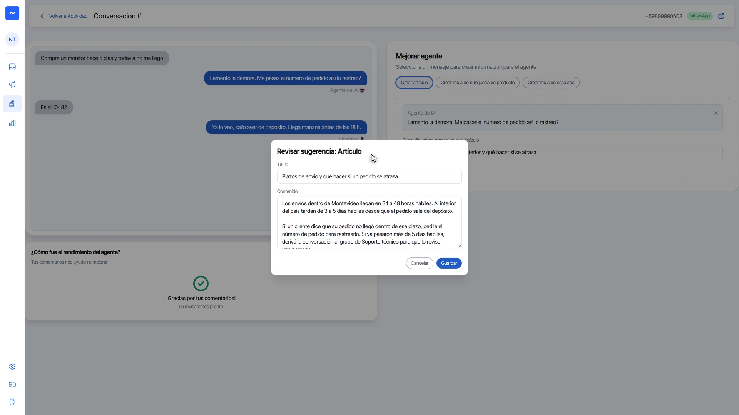This screenshot has width=739, height=415.
Task: Select Crear regla de búsqueda de producto
Action: tap(477, 83)
